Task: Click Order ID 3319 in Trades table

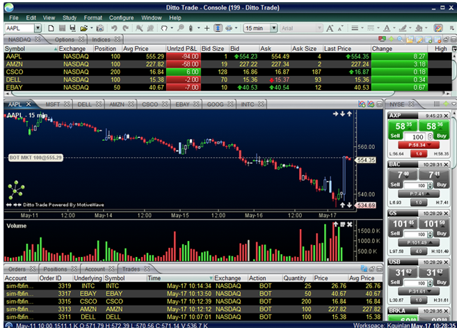Action: 65,286
